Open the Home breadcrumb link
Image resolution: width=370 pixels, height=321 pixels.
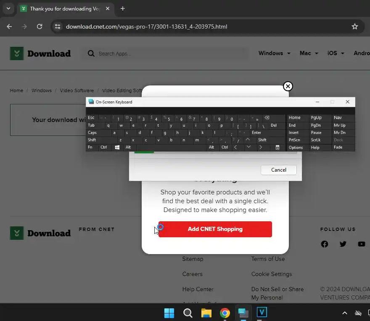[16, 90]
